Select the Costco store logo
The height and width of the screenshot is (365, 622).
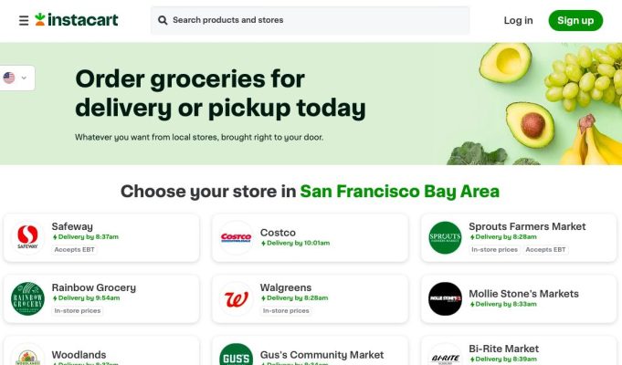(236, 237)
